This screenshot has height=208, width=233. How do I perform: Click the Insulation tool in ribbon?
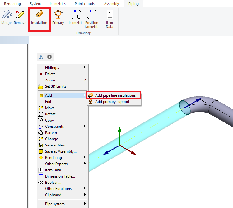[39, 18]
